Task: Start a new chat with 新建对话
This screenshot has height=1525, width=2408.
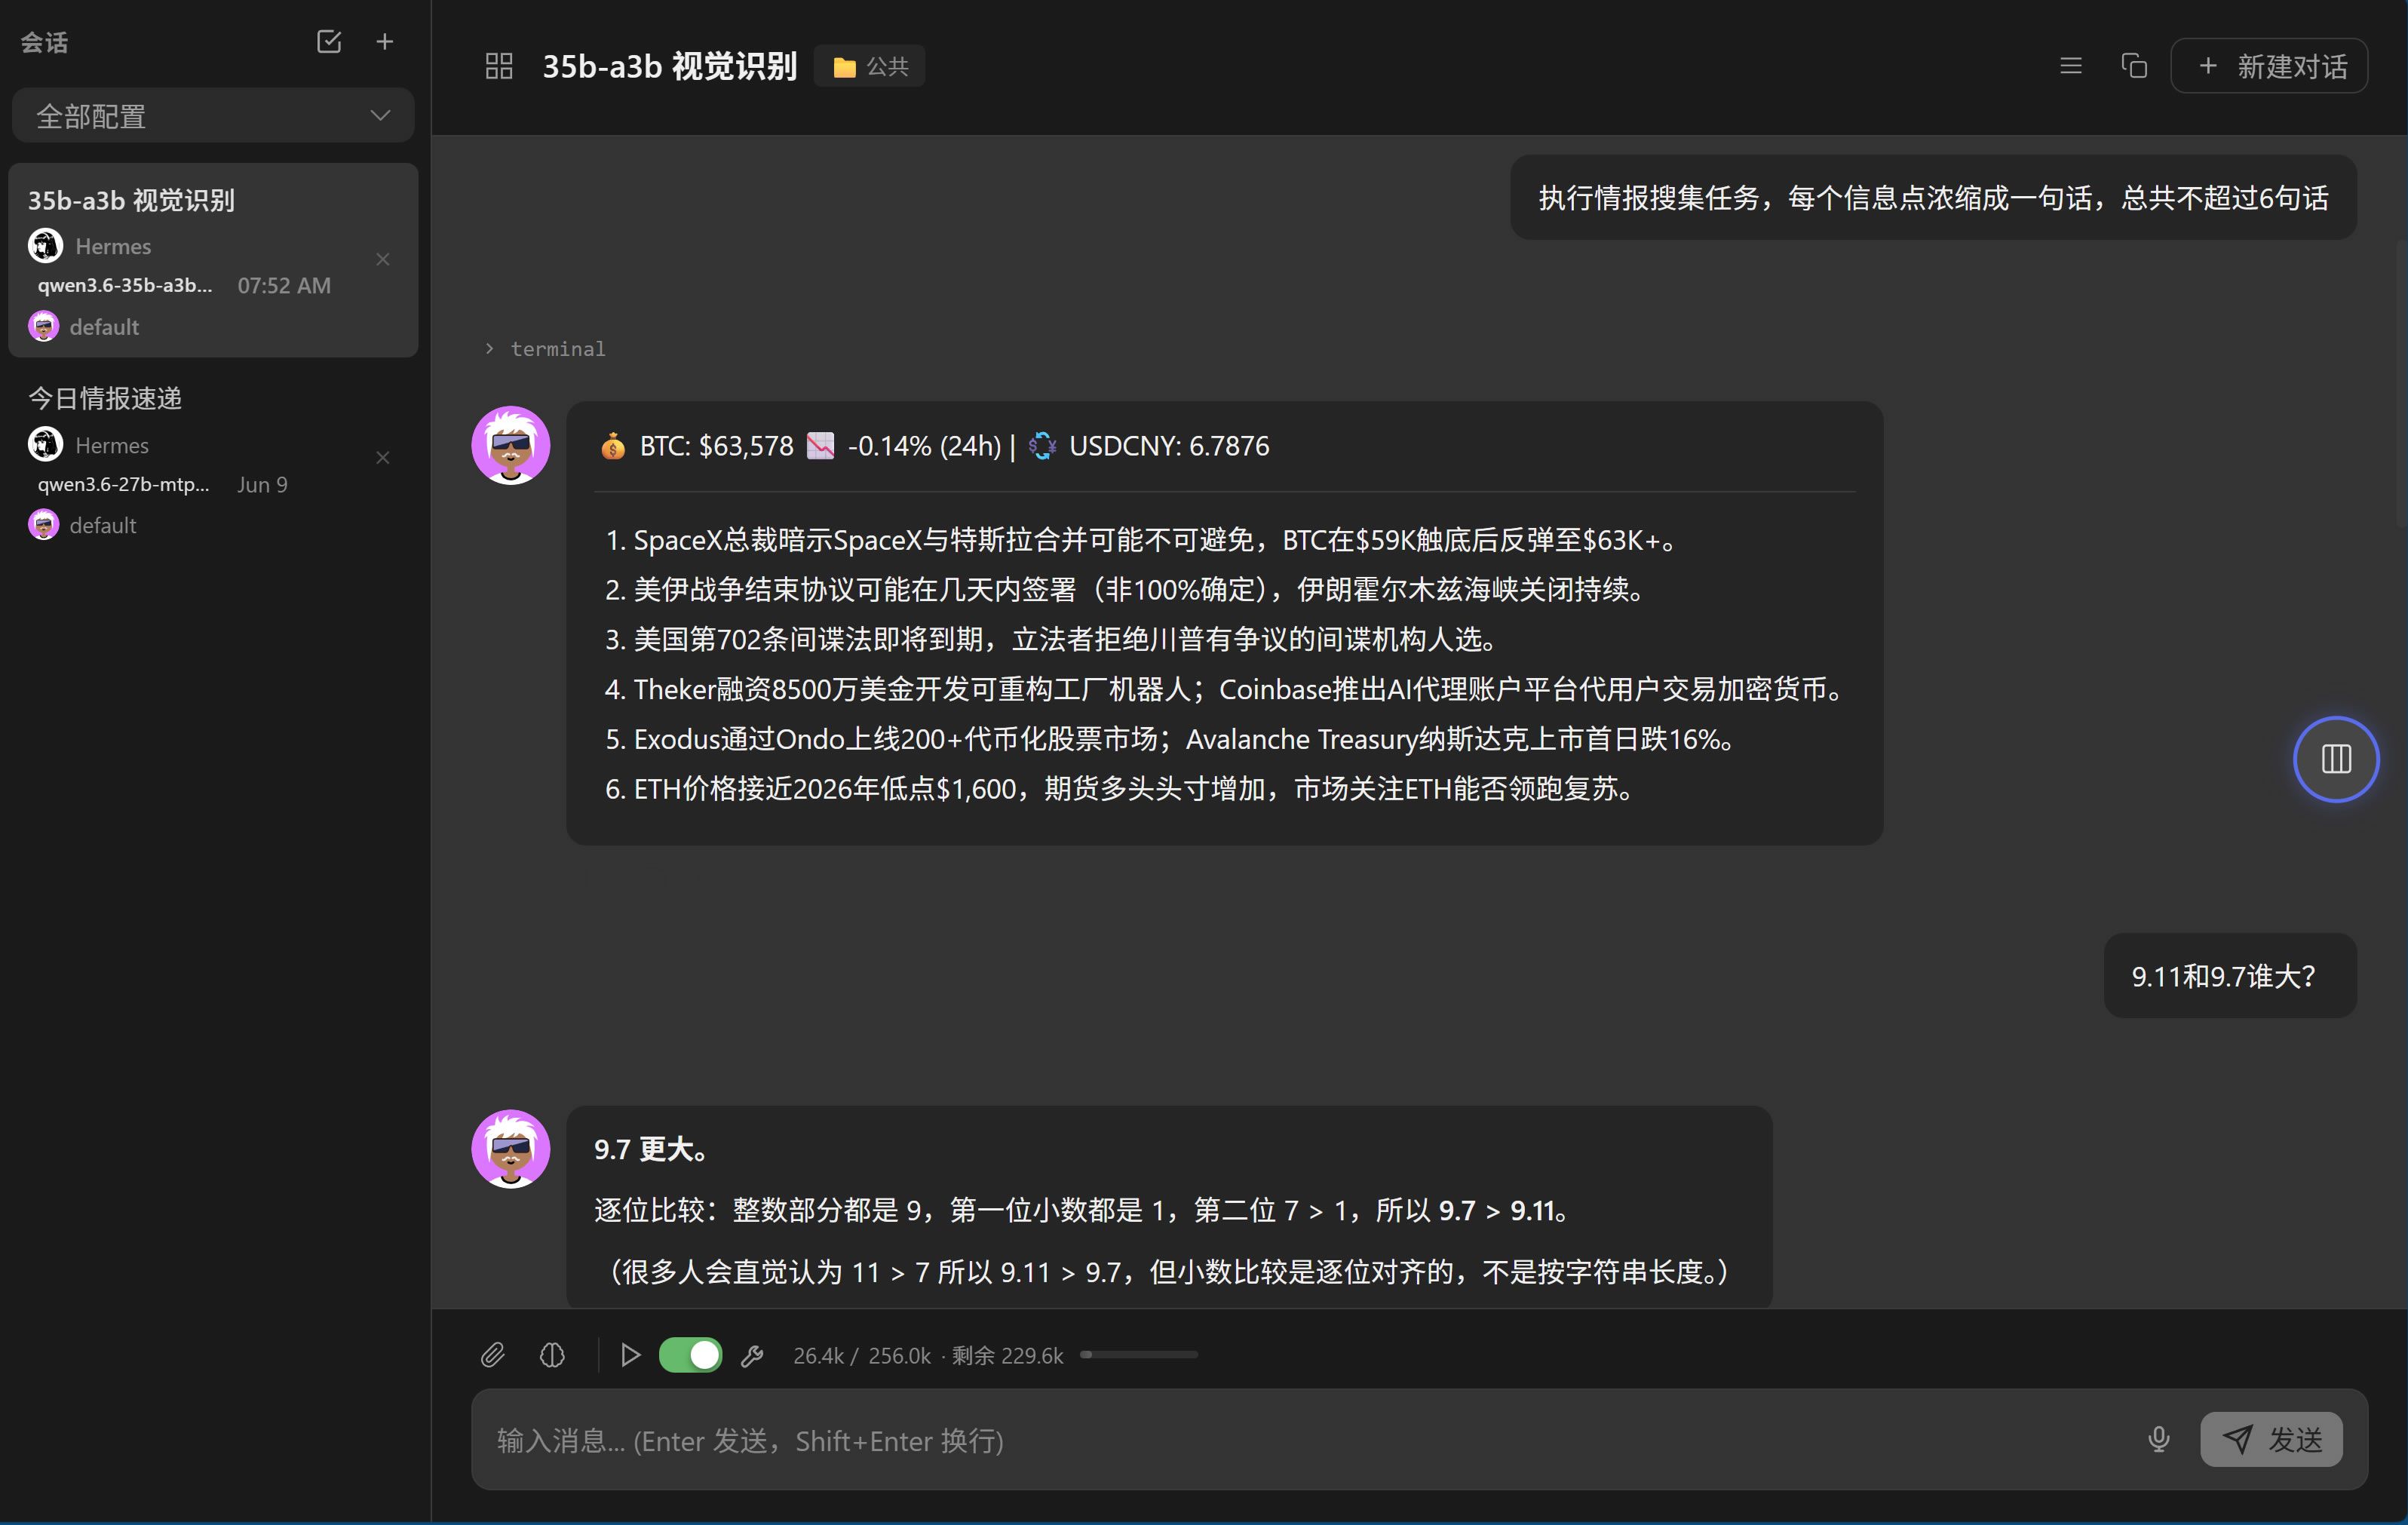Action: (2269, 66)
